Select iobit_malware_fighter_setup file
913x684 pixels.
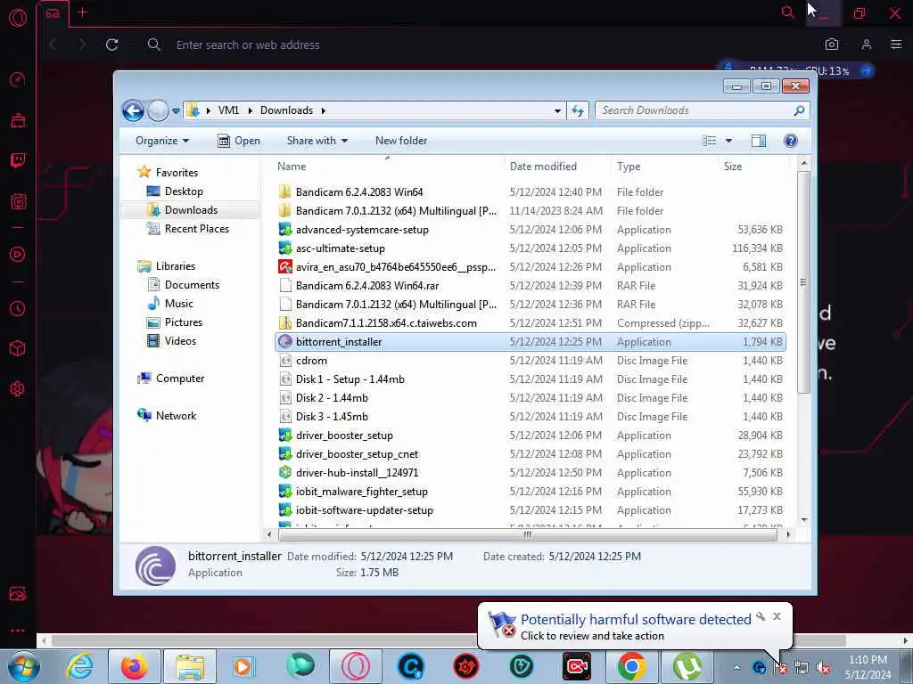tap(362, 492)
